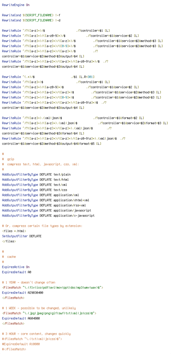Click the 'ExpiresDefault A604800' line
Viewport: 171px width, 354px height.
[21, 318]
